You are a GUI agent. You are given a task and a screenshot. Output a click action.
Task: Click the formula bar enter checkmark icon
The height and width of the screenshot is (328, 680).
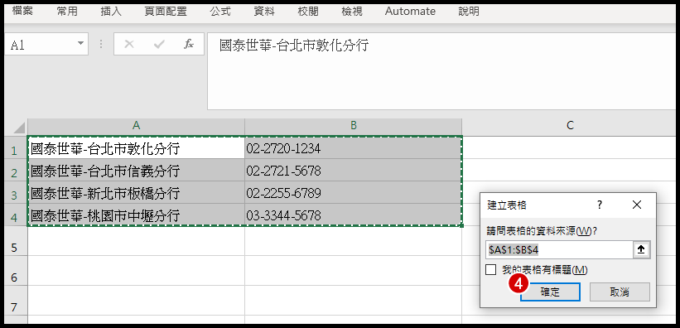[x=159, y=44]
